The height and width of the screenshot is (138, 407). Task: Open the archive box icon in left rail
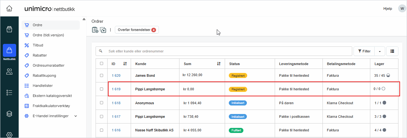(9, 29)
